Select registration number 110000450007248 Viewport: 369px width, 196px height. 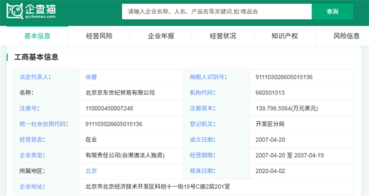(x=109, y=109)
